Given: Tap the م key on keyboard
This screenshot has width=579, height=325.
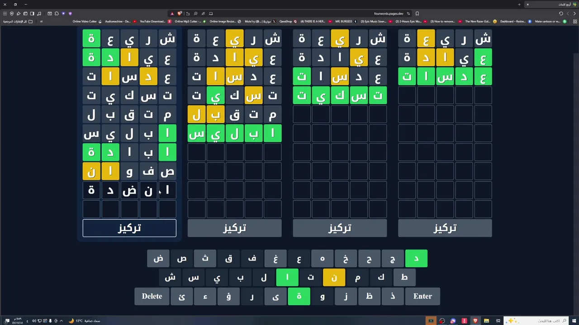Looking at the screenshot, I should 357,278.
